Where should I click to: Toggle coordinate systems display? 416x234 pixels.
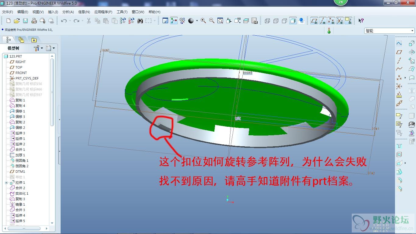pyautogui.click(x=340, y=21)
